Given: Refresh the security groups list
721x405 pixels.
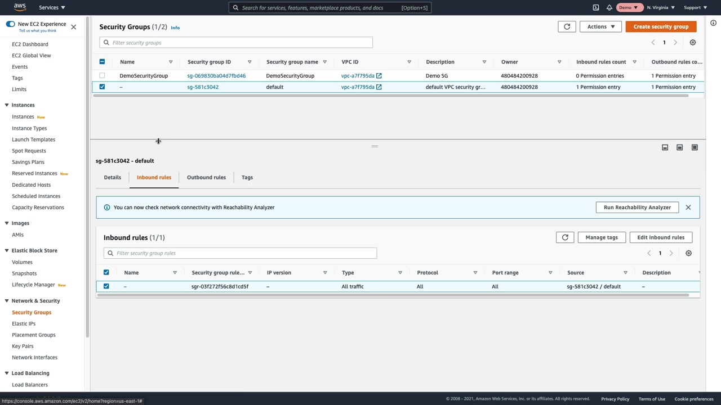Looking at the screenshot, I should pos(567,26).
